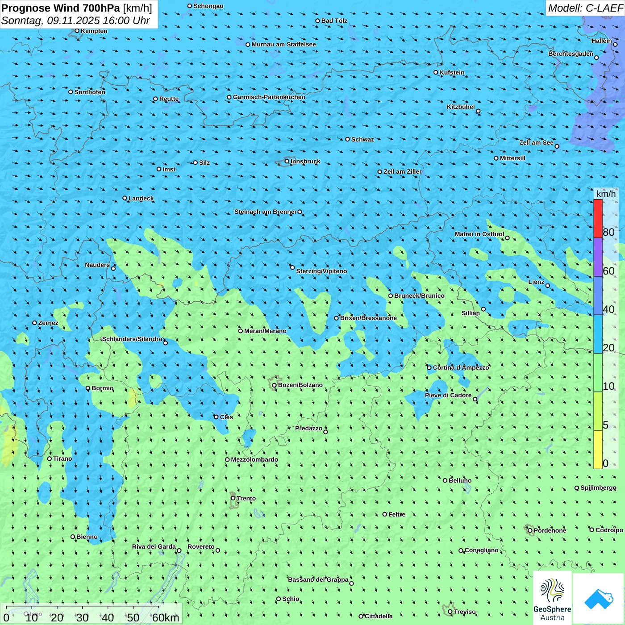Screen dimensions: 625x625
Task: Click the Schlanders/Silandro label
Action: (x=132, y=339)
